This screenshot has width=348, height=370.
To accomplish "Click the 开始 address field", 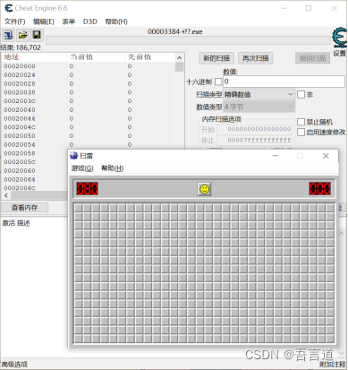I will coord(254,129).
